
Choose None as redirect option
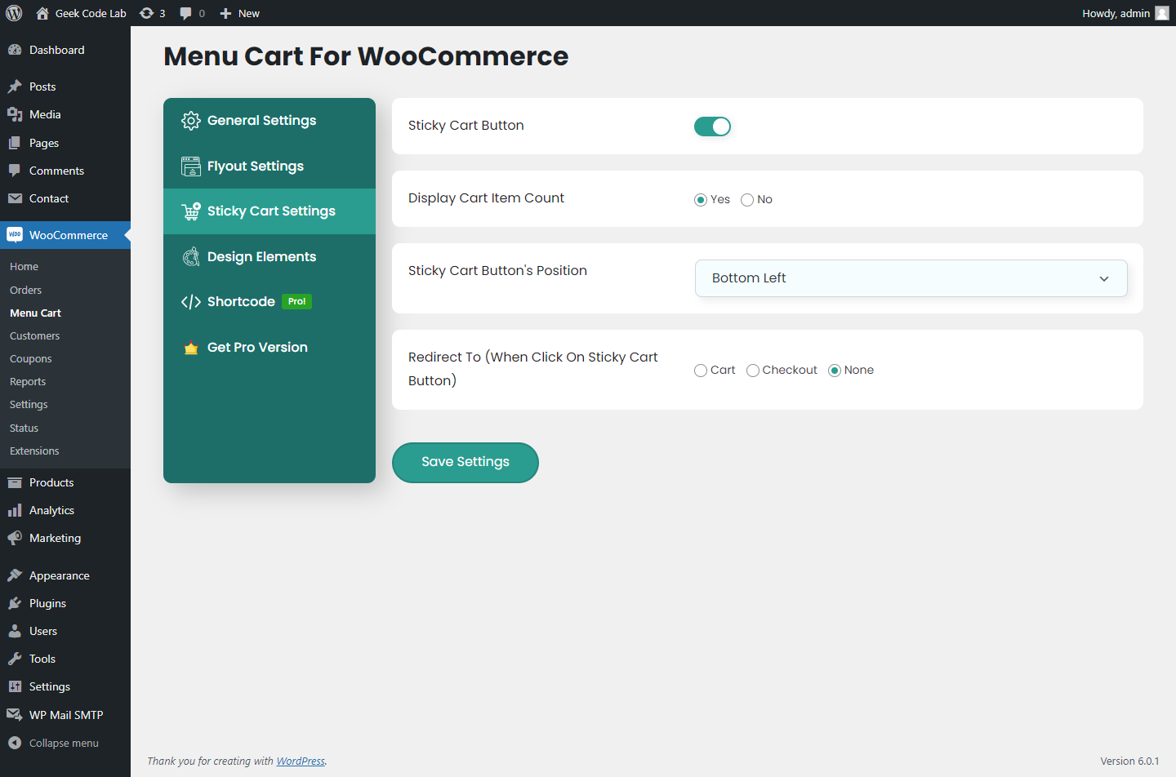tap(835, 371)
